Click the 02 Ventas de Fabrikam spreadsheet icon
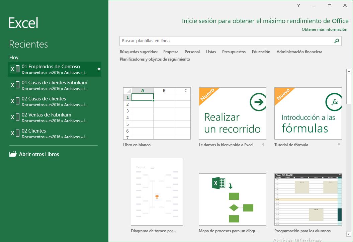The height and width of the screenshot is (242, 353). (x=15, y=117)
